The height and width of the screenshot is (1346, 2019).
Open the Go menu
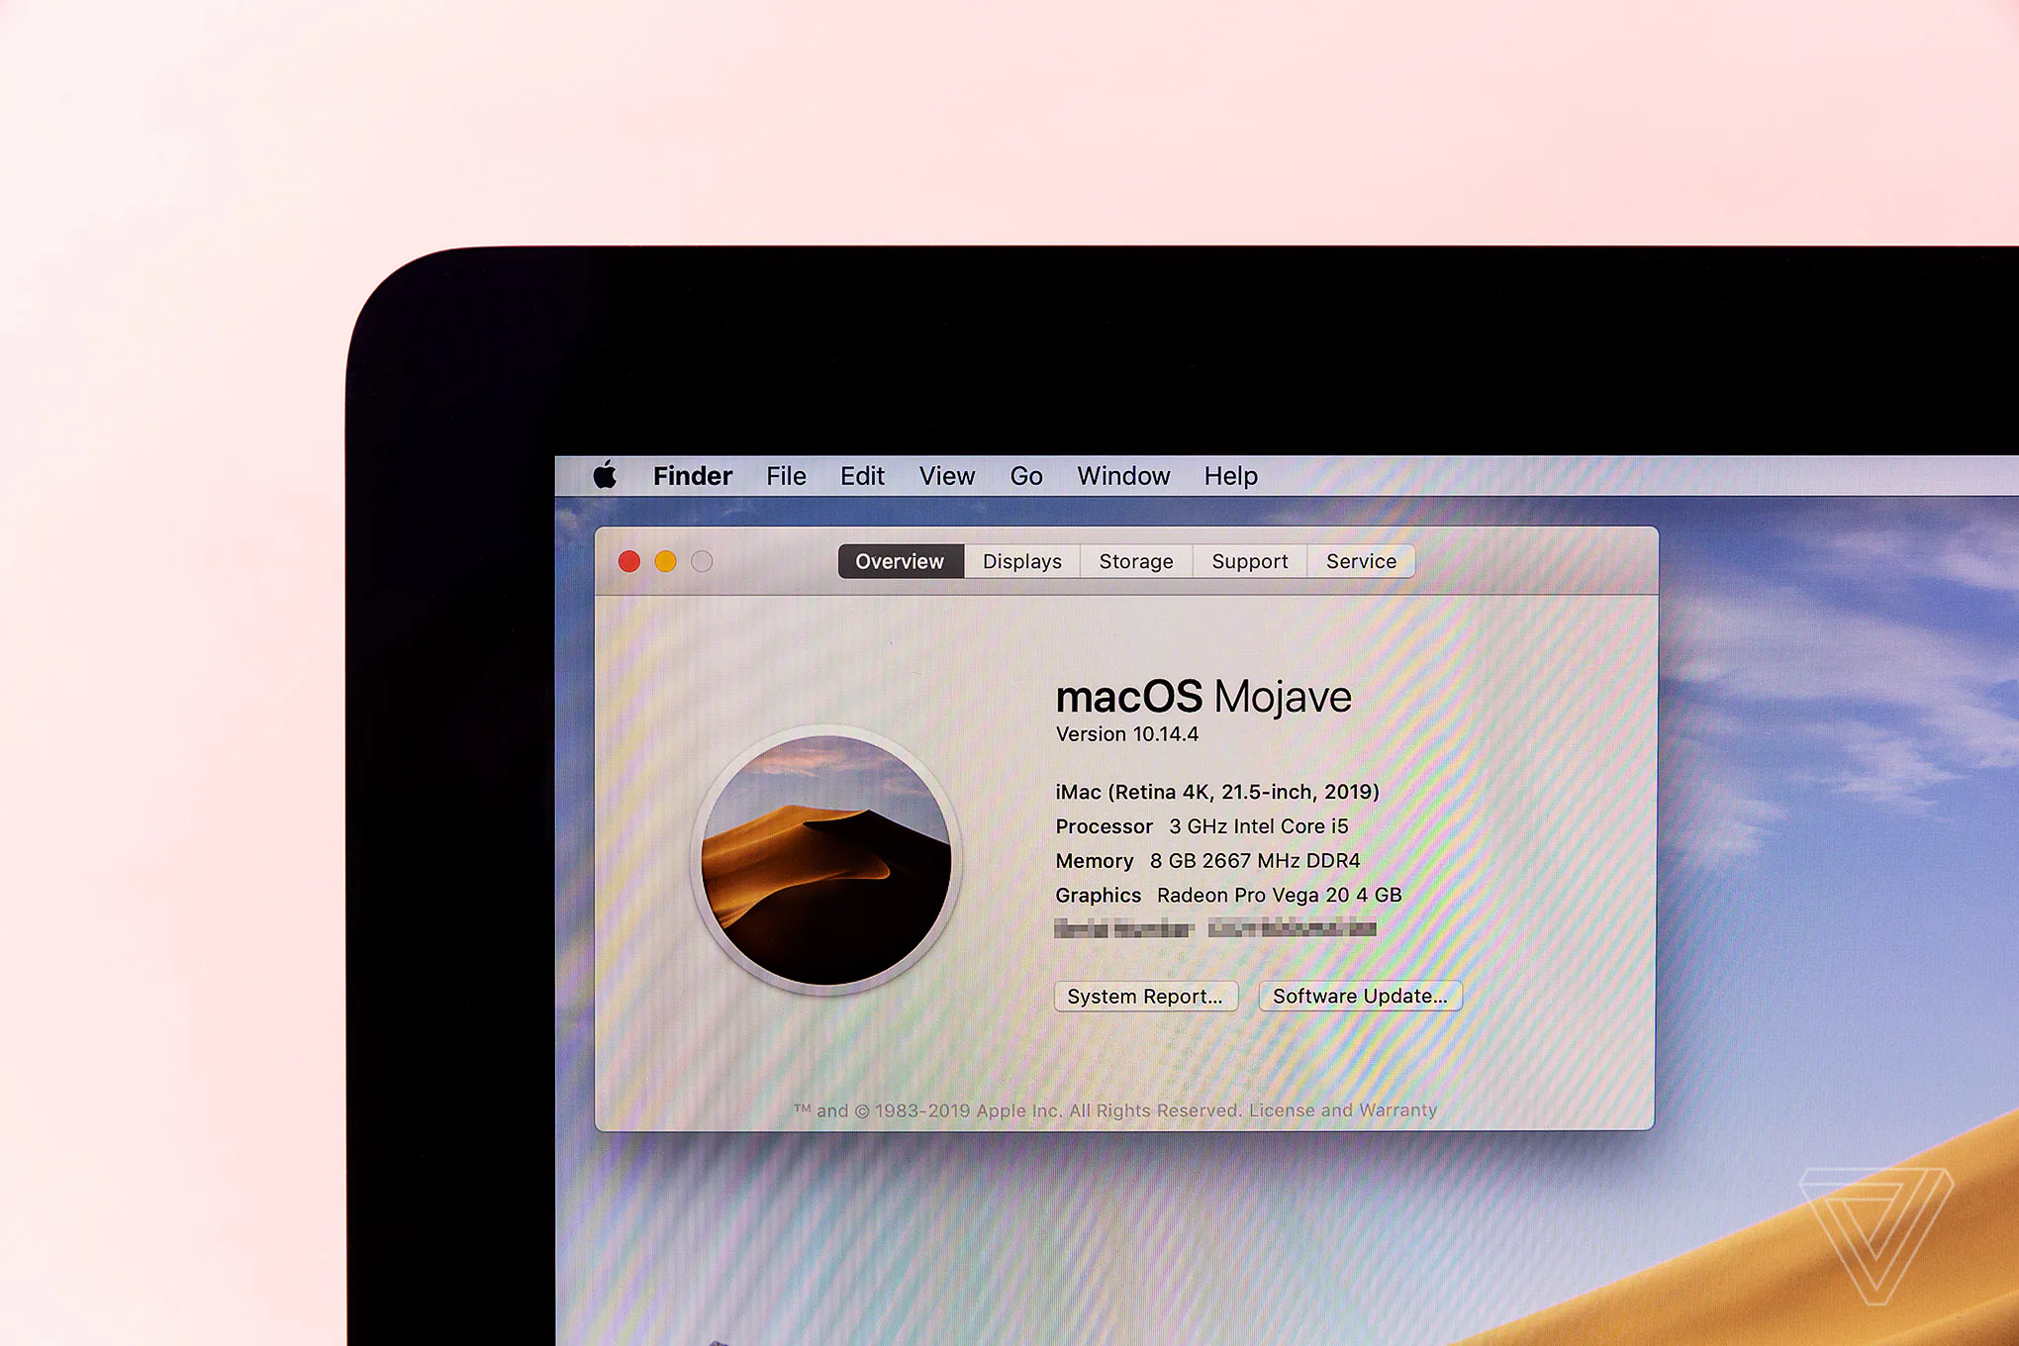pos(1026,476)
